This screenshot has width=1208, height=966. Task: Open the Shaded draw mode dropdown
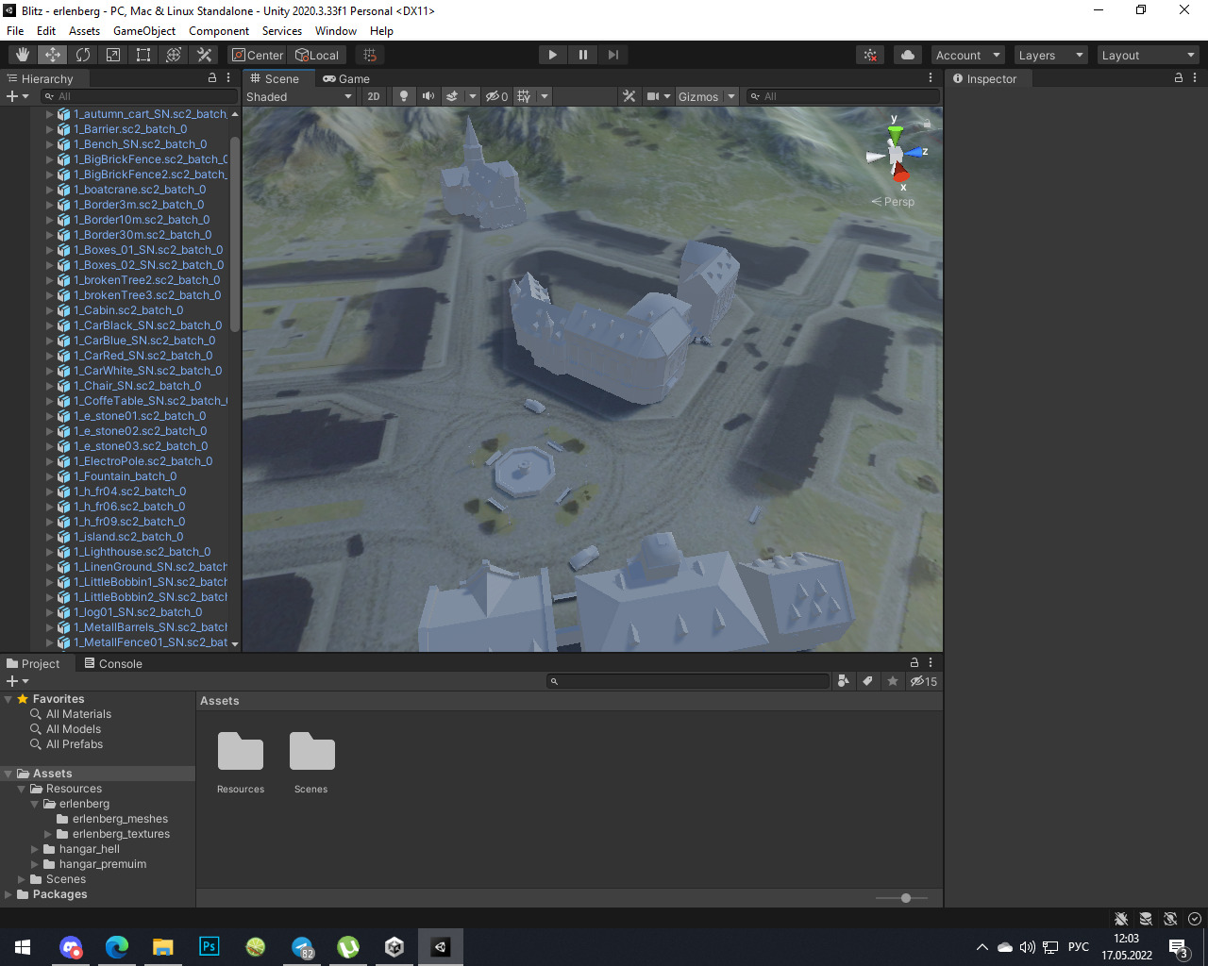pyautogui.click(x=298, y=96)
